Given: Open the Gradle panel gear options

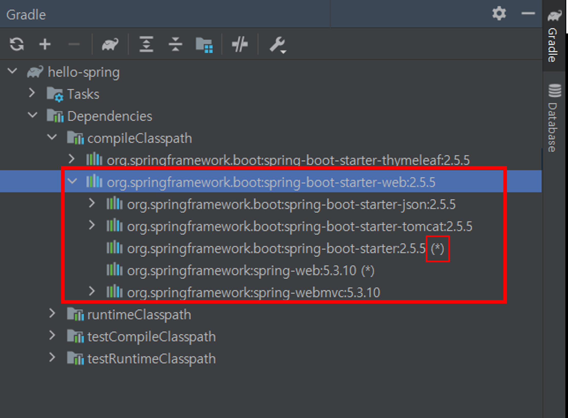Looking at the screenshot, I should coord(499,13).
